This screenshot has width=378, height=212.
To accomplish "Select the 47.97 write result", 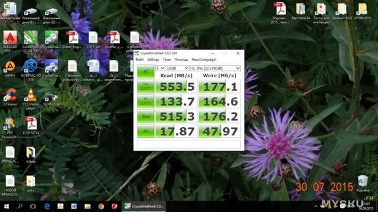I will (219, 131).
